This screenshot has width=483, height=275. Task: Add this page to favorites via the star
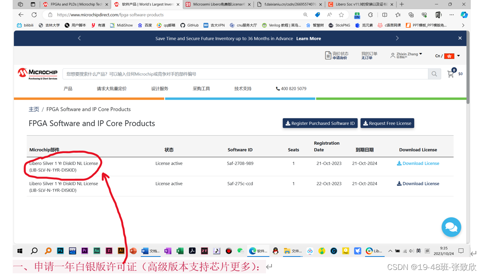pyautogui.click(x=341, y=14)
